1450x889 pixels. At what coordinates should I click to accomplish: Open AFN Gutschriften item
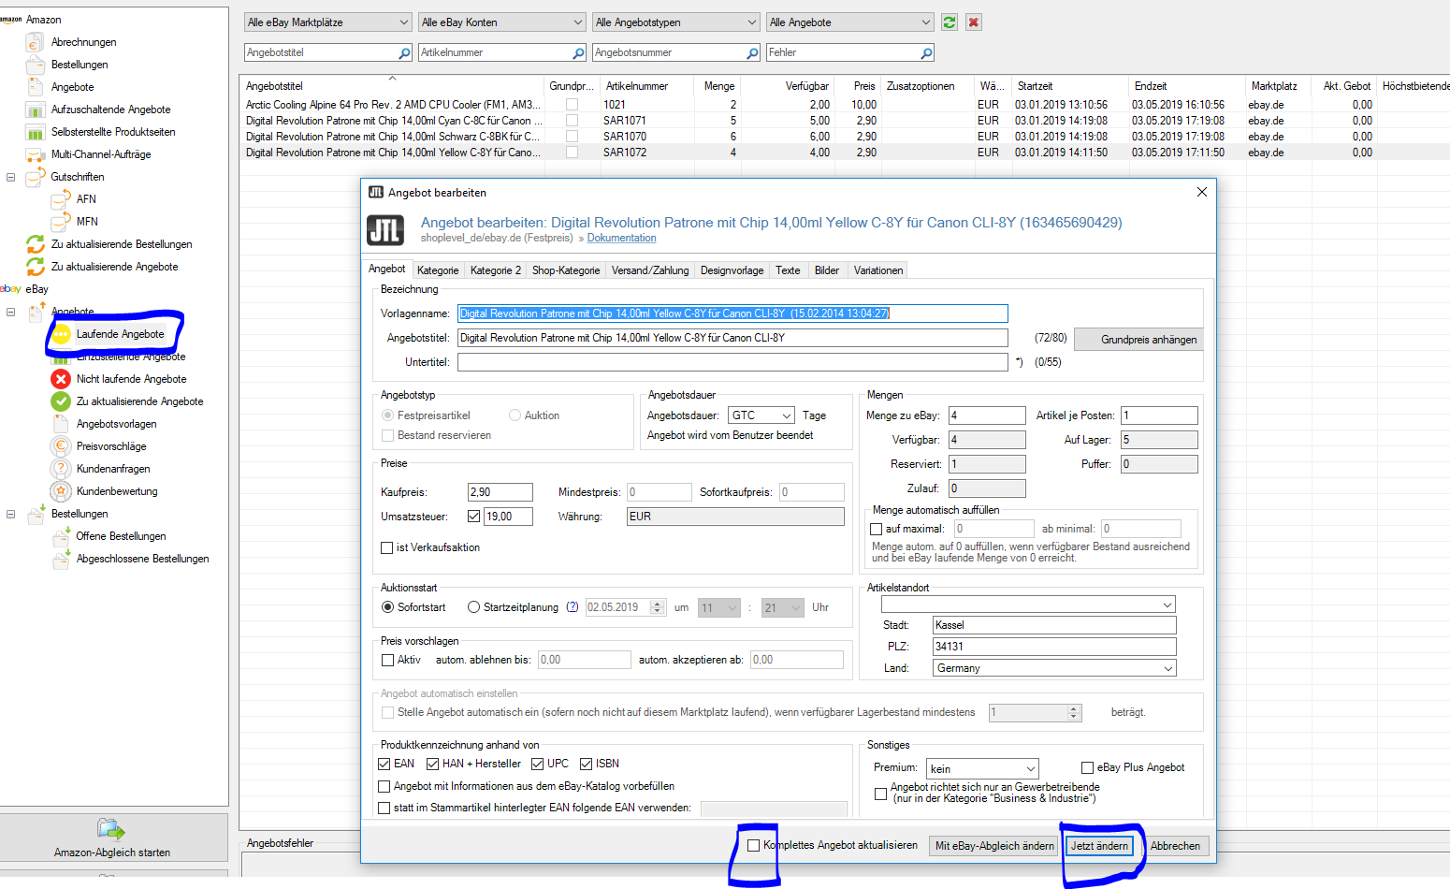pyautogui.click(x=86, y=199)
